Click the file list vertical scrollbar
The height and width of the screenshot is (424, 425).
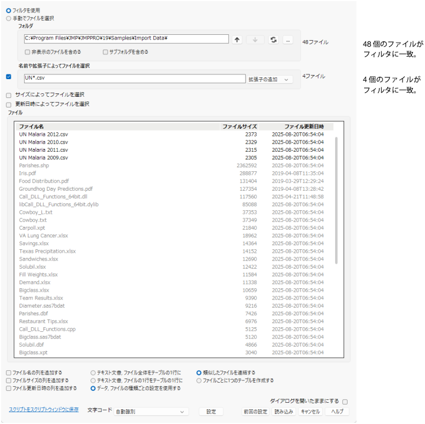pyautogui.click(x=336, y=200)
